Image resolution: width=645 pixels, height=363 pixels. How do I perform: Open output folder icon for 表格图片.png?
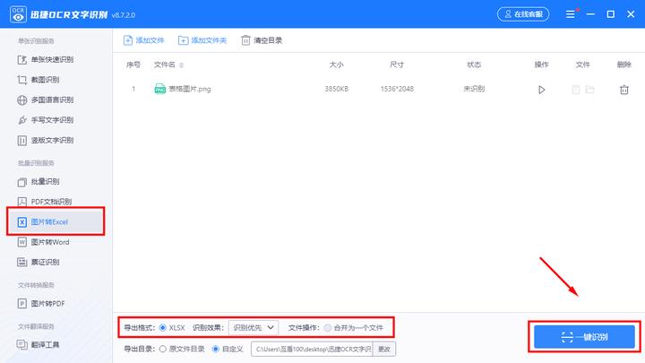589,90
